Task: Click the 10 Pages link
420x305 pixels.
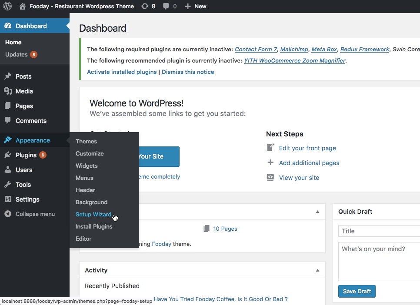Action: [225, 229]
